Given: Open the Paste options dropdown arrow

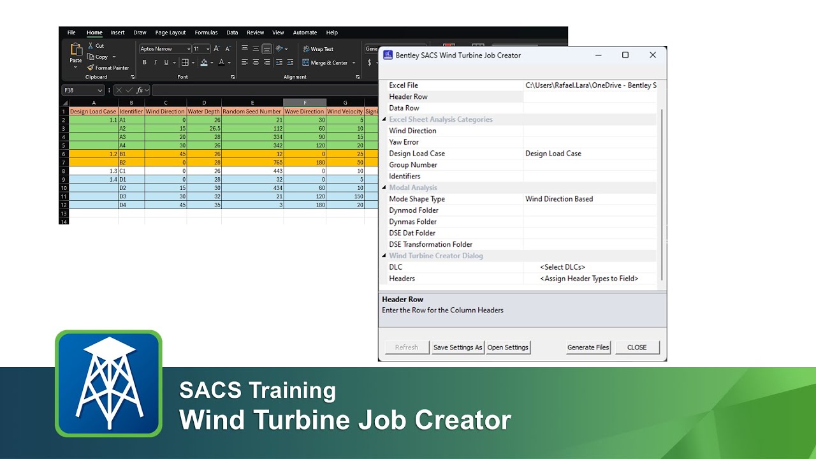Looking at the screenshot, I should (76, 67).
